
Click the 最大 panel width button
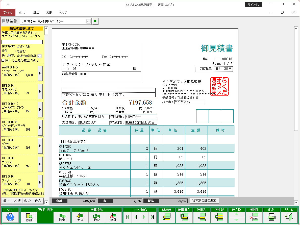[38, 201]
